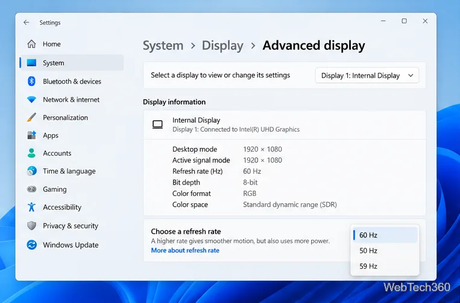Click the System monitor icon
Screen dimensions: 460x303
tap(31, 63)
